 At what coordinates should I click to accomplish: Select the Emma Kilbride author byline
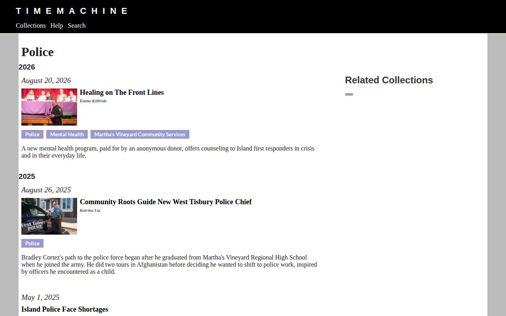coord(93,101)
